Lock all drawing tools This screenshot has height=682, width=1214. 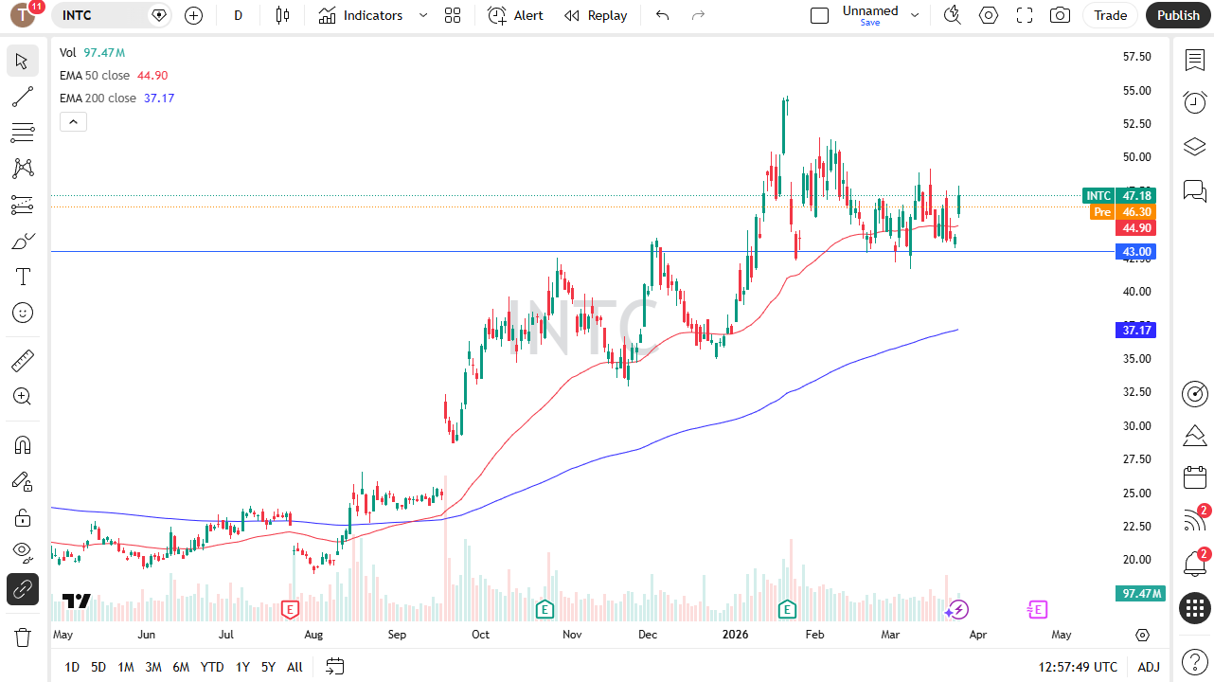23,517
